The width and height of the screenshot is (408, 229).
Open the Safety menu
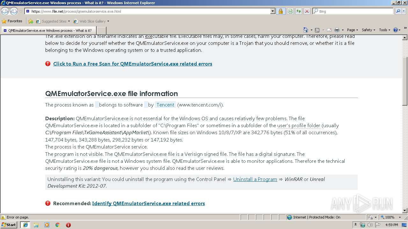(368, 30)
